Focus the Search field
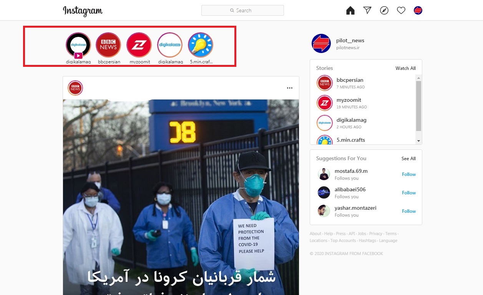The height and width of the screenshot is (295, 483). coord(242,10)
